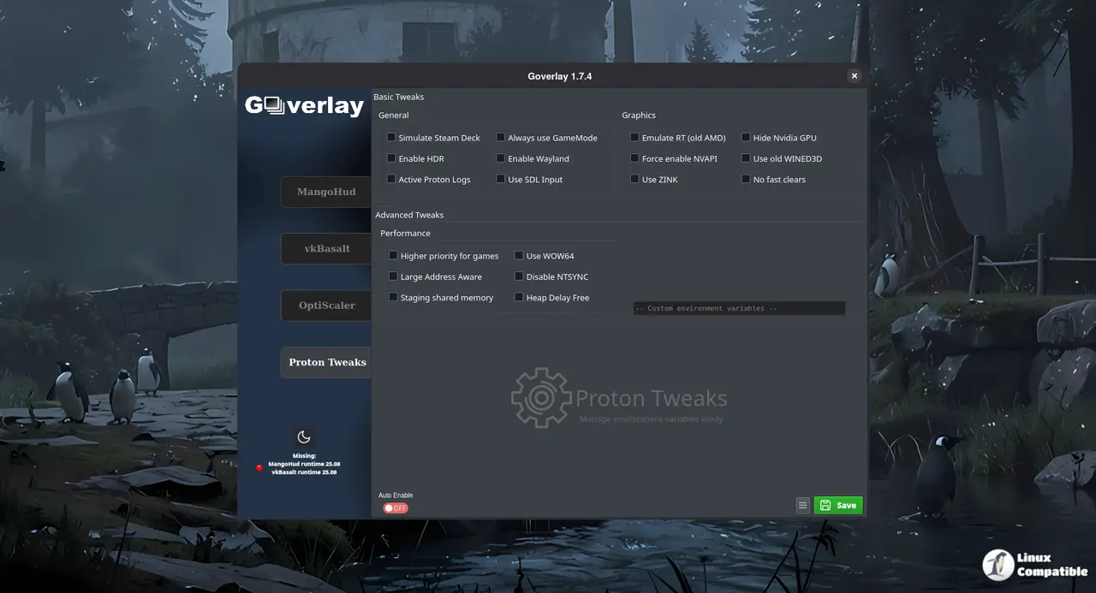Check the Enable HDR option

coord(391,158)
